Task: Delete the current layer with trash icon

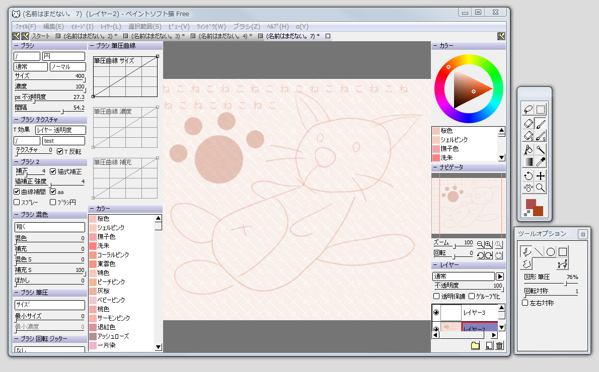Action: 500,345
